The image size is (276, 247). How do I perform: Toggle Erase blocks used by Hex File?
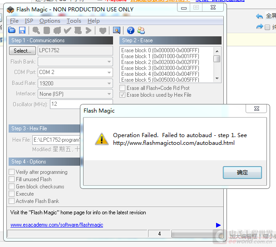click(122, 95)
